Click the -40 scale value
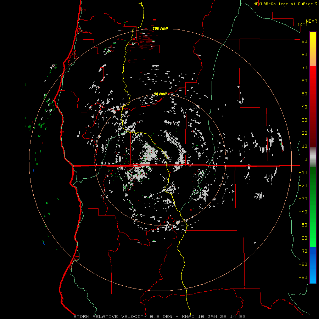 [303, 212]
